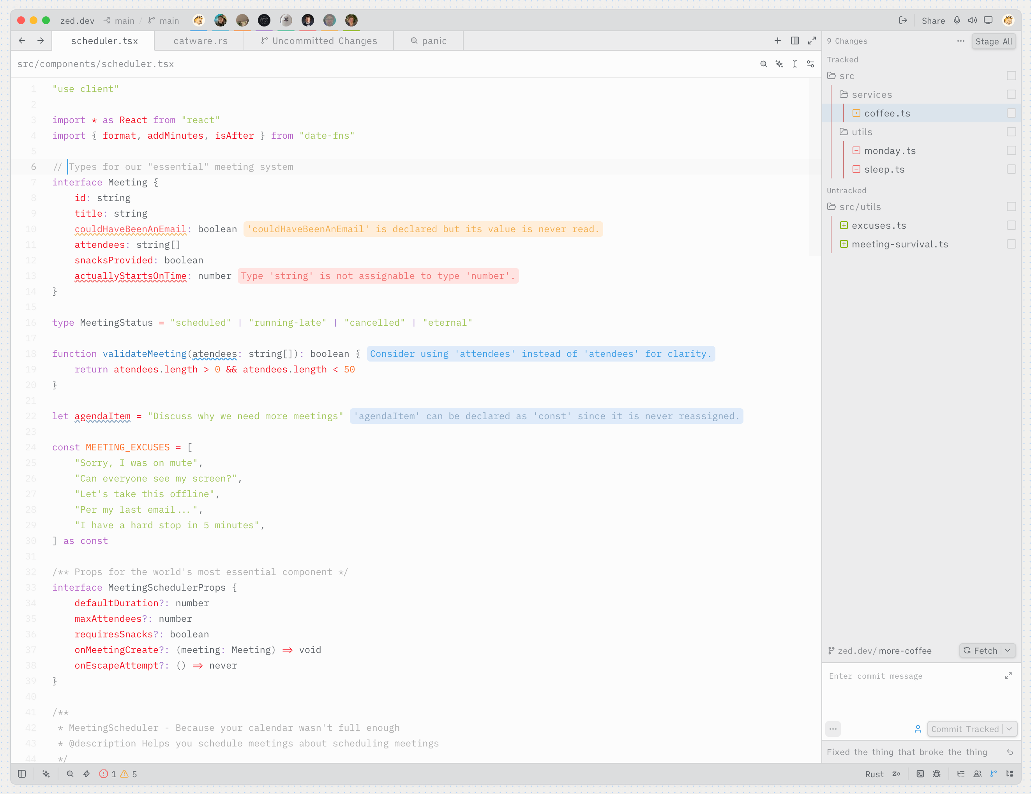Open the Uncommitted Changes tab
The width and height of the screenshot is (1031, 794).
[x=319, y=41]
